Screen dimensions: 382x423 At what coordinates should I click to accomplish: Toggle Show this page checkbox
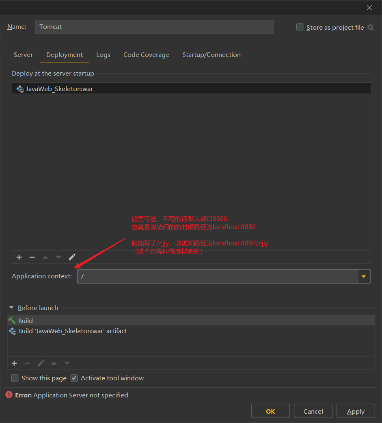point(15,378)
